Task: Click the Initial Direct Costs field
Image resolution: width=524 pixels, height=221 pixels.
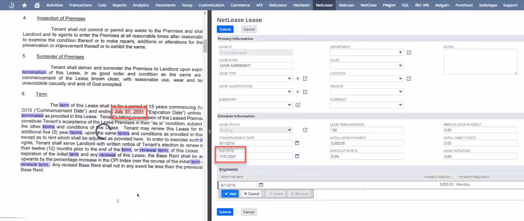Action: click(x=480, y=143)
